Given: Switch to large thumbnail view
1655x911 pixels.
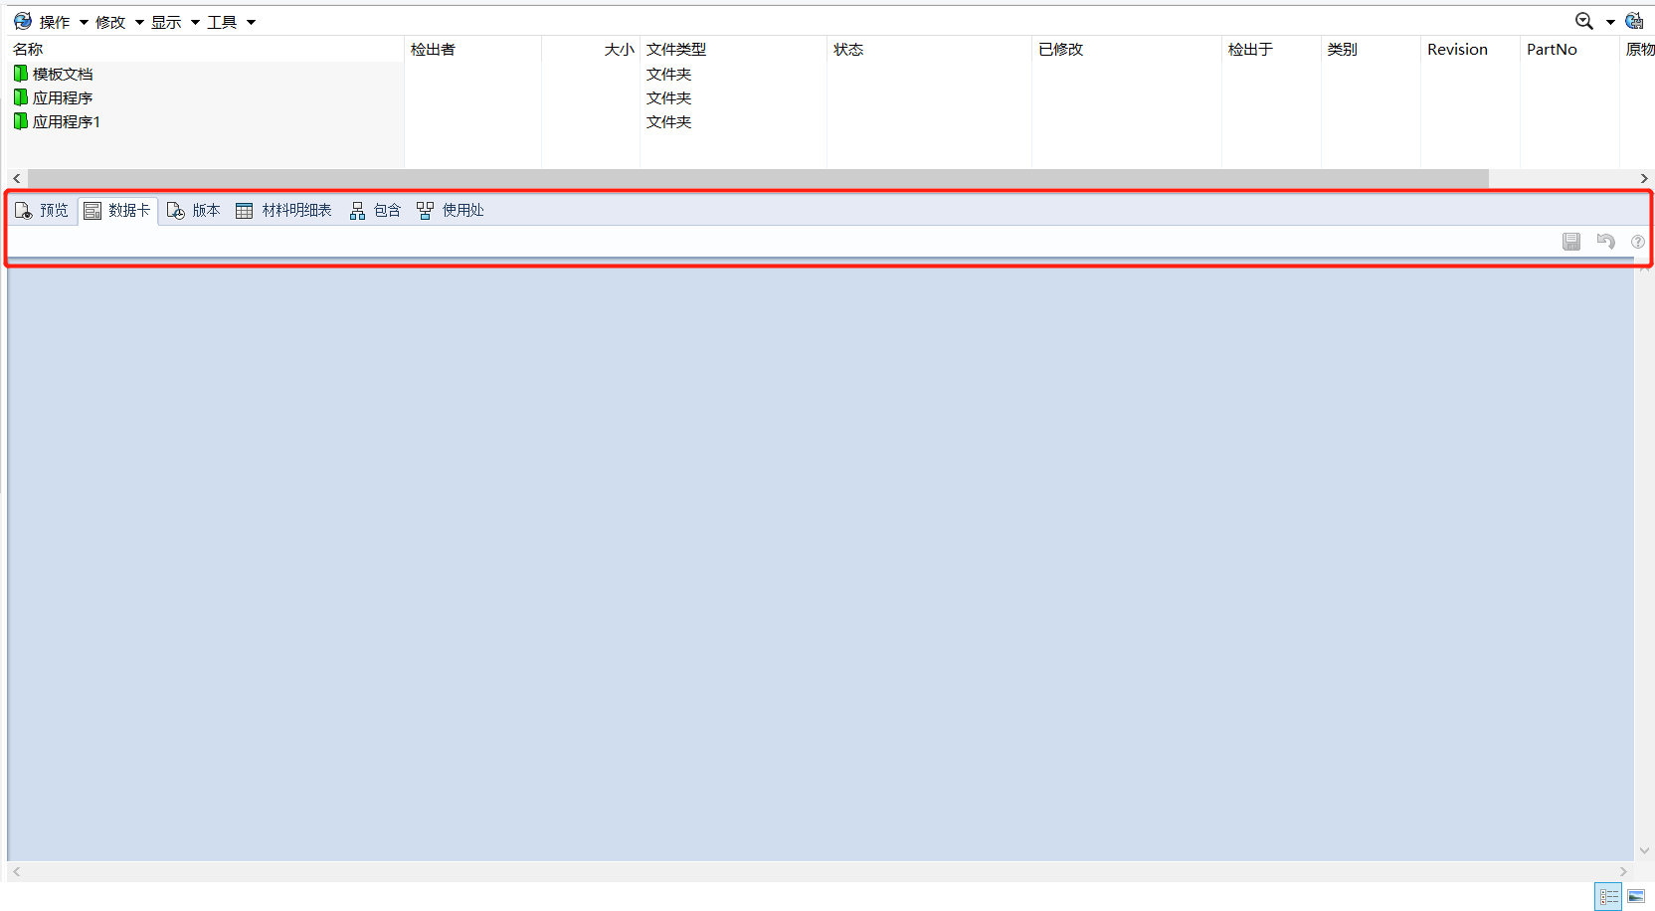Looking at the screenshot, I should pos(1636,896).
